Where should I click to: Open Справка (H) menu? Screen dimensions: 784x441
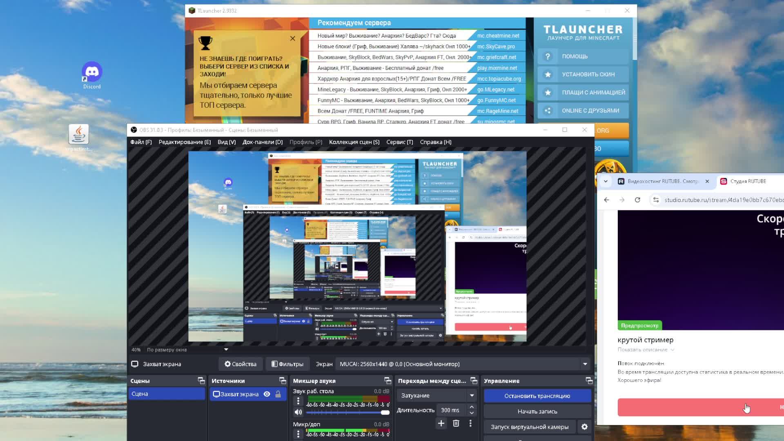pyautogui.click(x=436, y=142)
